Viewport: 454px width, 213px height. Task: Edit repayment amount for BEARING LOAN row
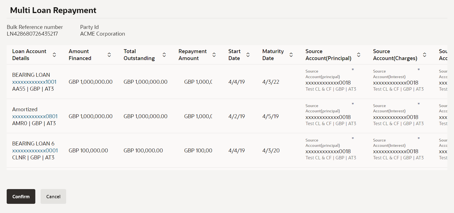(x=198, y=82)
